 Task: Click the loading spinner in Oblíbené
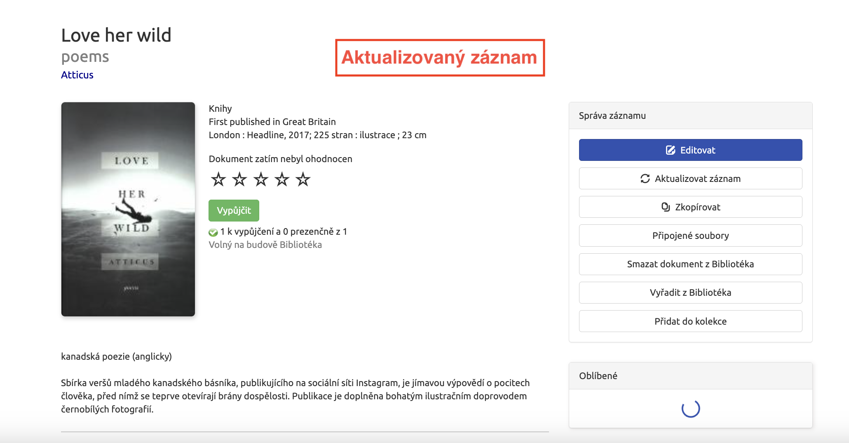click(x=691, y=408)
